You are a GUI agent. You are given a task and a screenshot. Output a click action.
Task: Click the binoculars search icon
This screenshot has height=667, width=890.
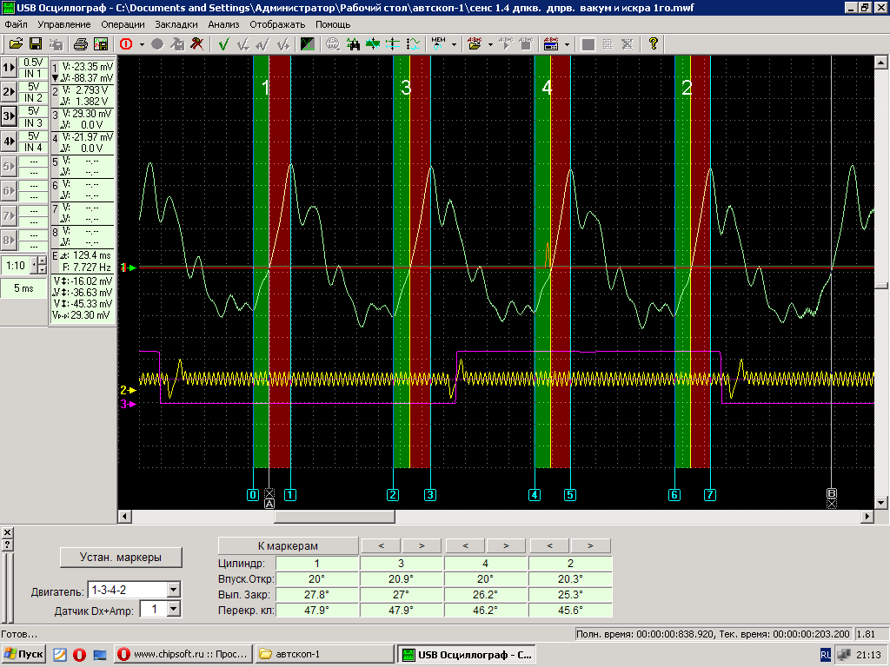click(353, 43)
